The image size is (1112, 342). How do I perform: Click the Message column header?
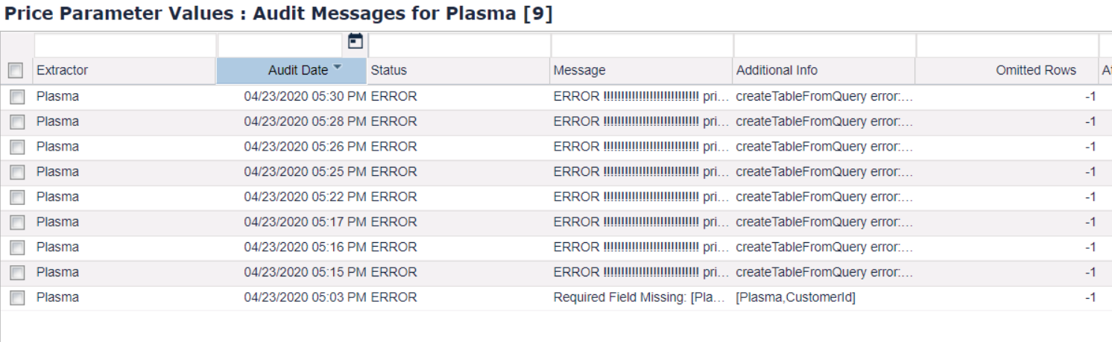[x=579, y=71]
